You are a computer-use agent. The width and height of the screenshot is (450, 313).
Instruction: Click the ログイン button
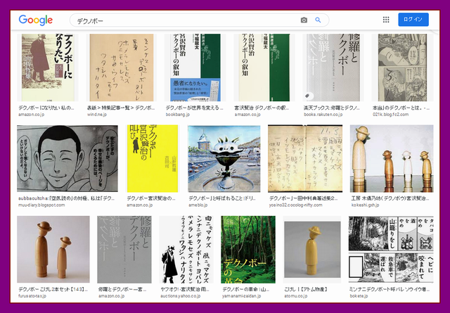point(413,20)
